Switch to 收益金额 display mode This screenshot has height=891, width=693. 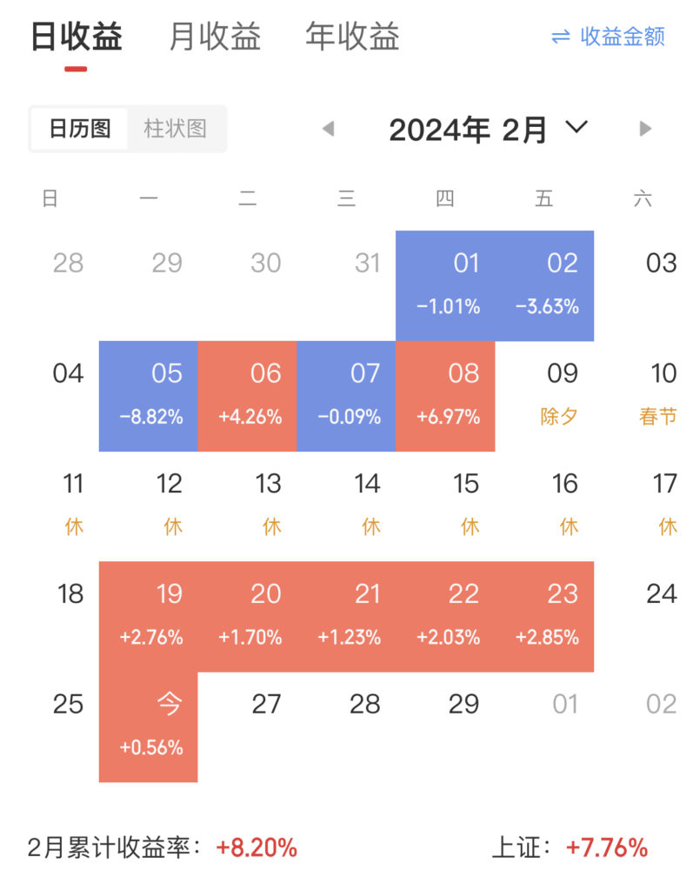point(608,37)
